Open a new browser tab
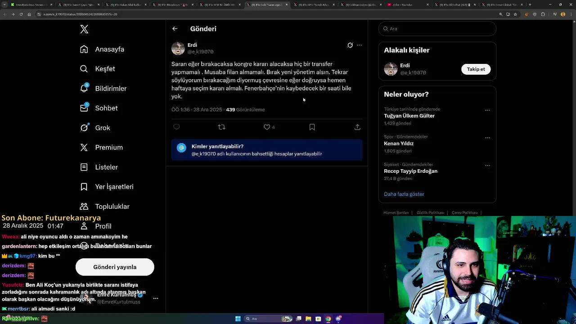The height and width of the screenshot is (324, 576). (x=530, y=4)
